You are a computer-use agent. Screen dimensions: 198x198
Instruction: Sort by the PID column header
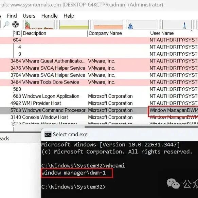[17, 33]
